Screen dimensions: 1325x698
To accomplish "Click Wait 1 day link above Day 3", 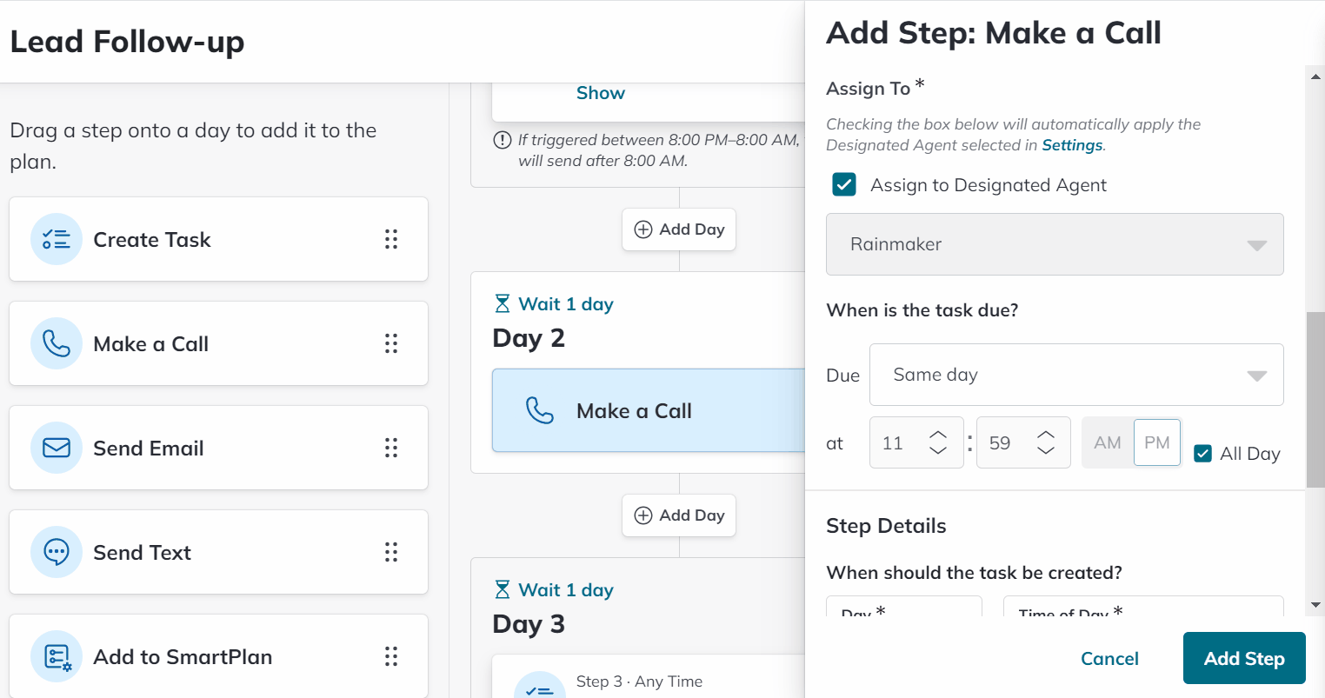I will click(566, 589).
